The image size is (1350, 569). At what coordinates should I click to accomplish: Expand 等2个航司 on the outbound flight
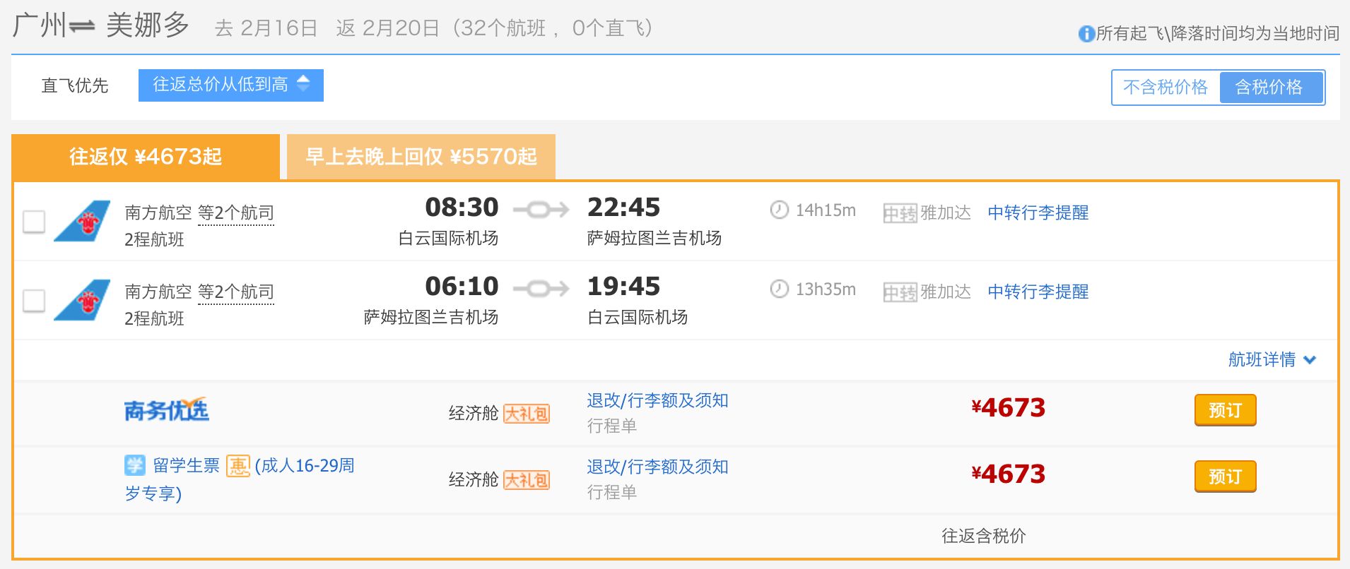236,212
